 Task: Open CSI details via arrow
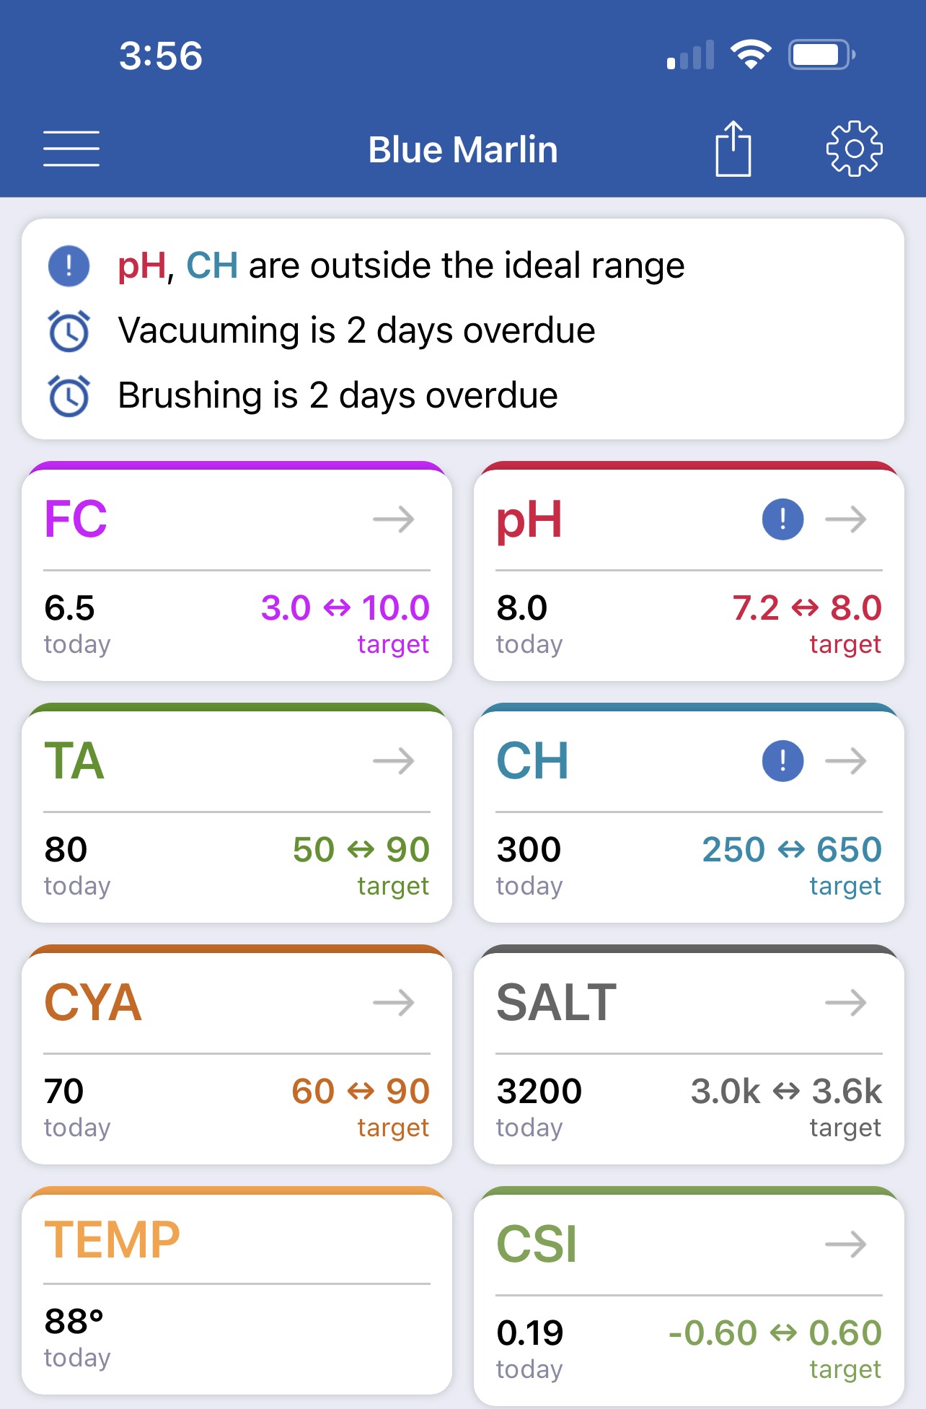(846, 1244)
